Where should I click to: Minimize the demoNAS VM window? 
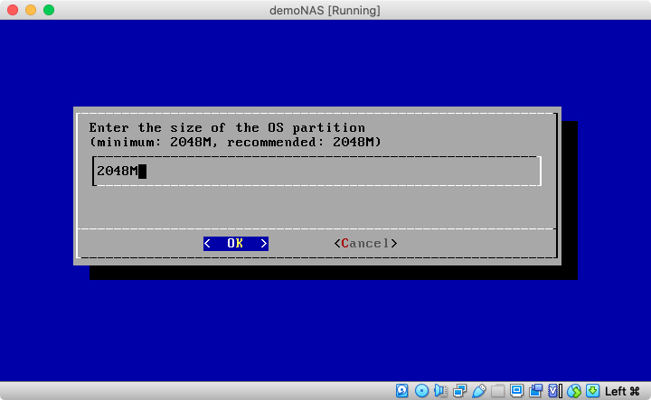[31, 10]
